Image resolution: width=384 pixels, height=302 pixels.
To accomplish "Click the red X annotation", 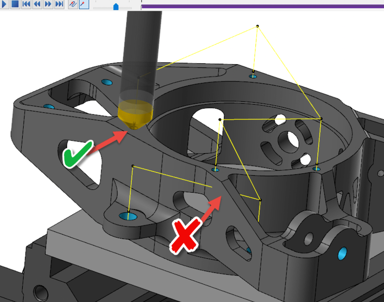I will pyautogui.click(x=185, y=235).
